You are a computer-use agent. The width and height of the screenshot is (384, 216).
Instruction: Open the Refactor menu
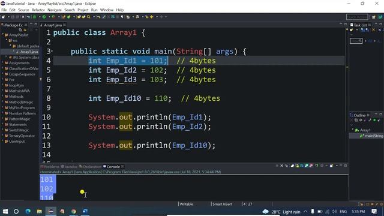38,10
